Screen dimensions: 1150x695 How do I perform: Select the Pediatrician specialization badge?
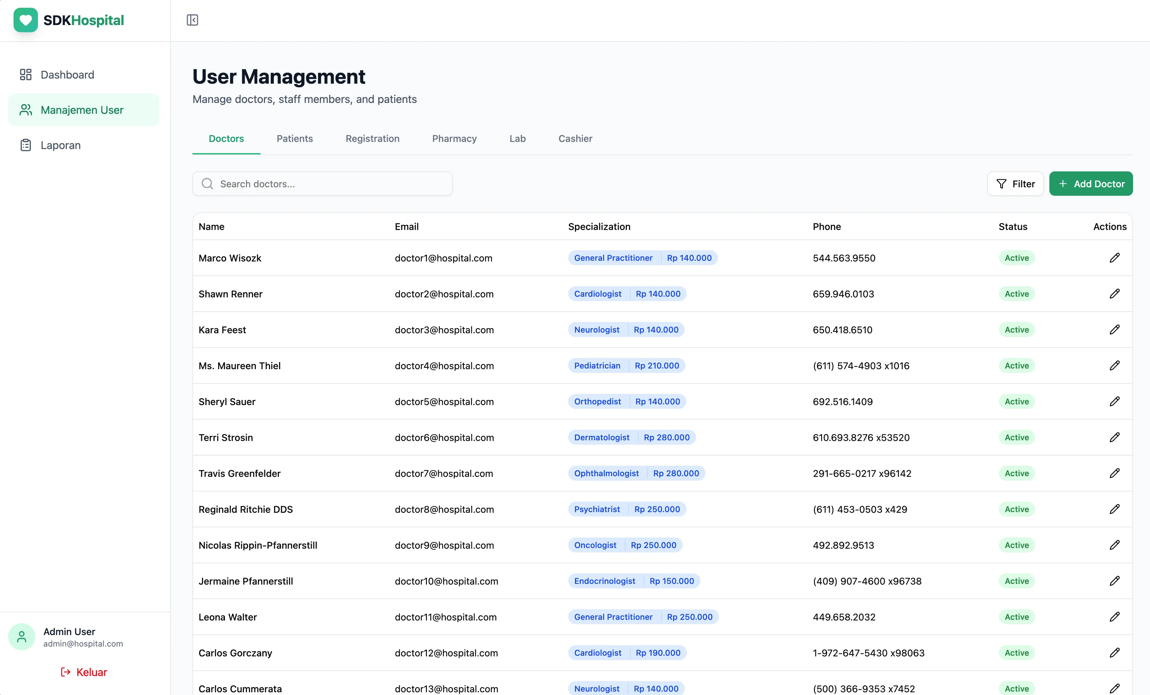tap(597, 365)
